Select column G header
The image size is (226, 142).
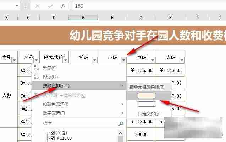pos(141,18)
